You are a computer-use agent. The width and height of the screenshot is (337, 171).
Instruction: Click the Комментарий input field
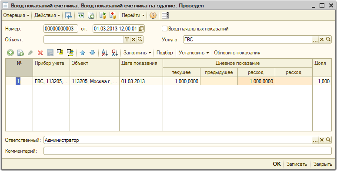tap(187, 151)
